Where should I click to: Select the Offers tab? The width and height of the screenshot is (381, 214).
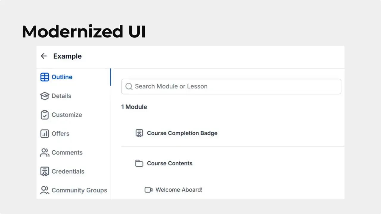[x=60, y=134]
